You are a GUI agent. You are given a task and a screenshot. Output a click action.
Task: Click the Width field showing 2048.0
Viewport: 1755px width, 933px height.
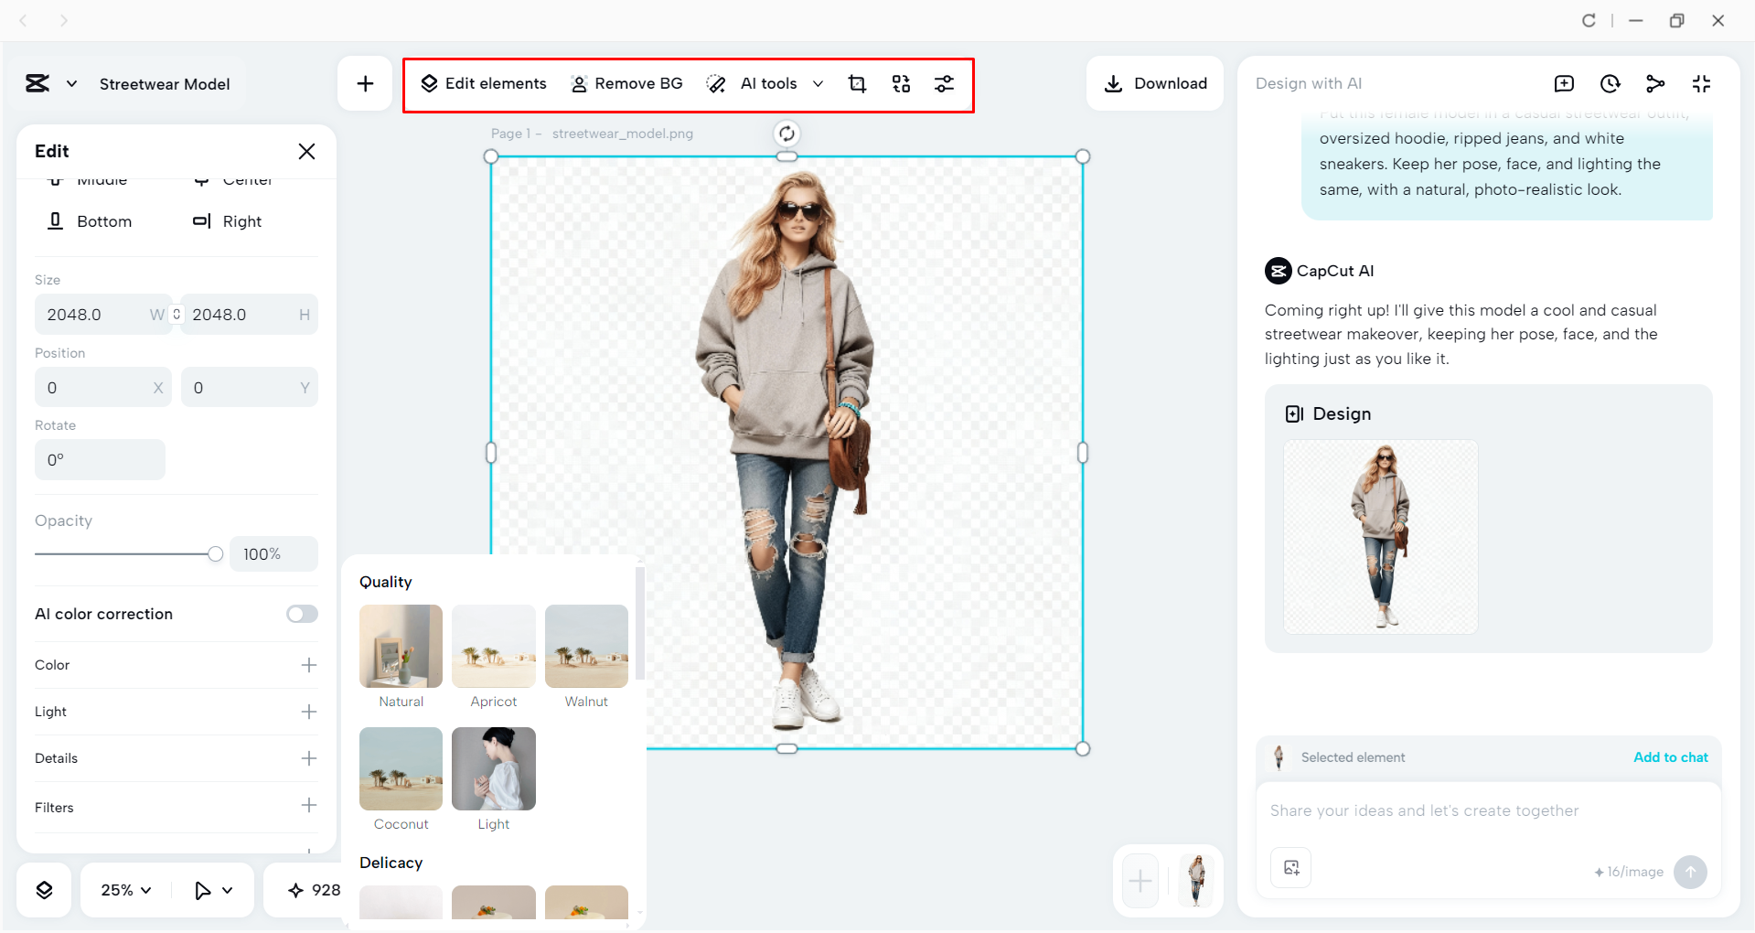(103, 315)
